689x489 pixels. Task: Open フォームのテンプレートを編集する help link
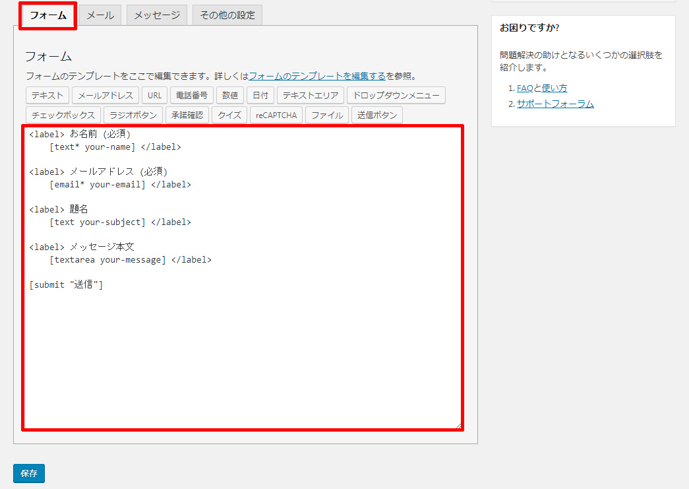click(317, 76)
